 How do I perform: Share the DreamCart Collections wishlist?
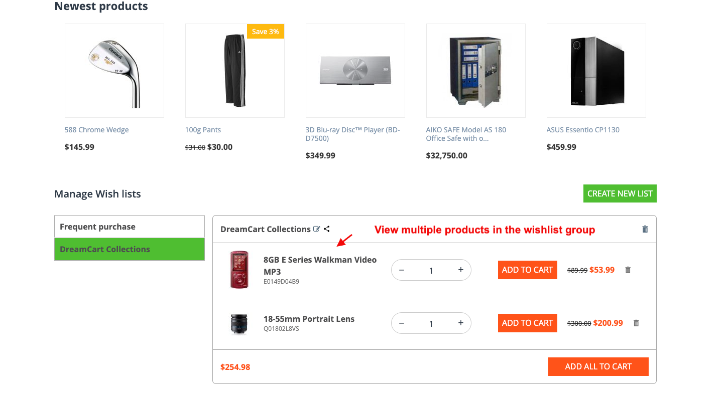pyautogui.click(x=327, y=229)
